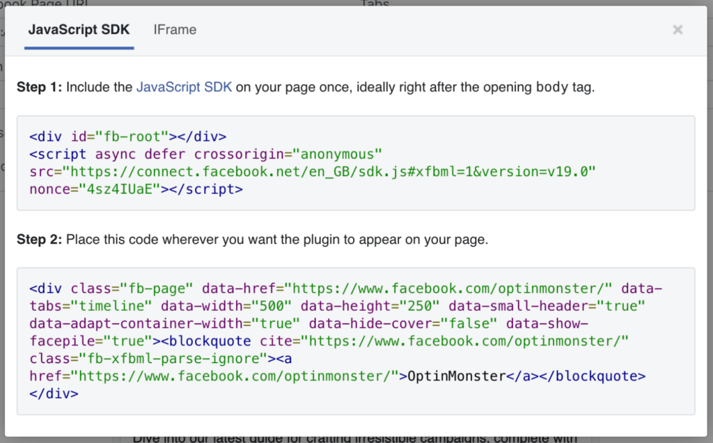Screen dimensions: 713x443
Task: Dismiss the dialog with the X button
Action: (x=677, y=30)
